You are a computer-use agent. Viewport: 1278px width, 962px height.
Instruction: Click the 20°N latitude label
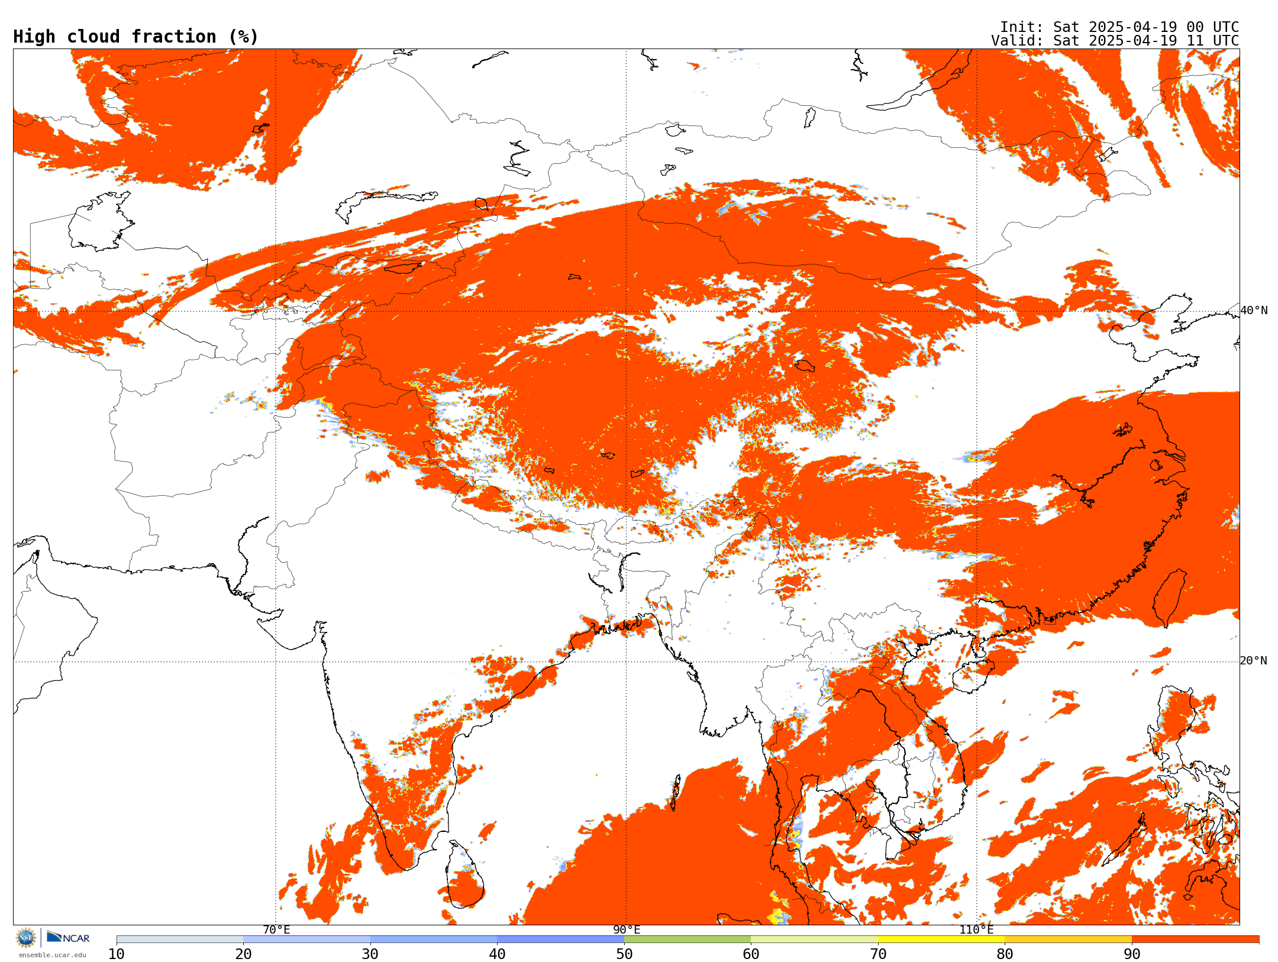[x=1254, y=661]
